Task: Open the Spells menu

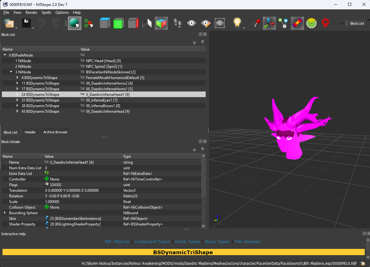Action: [46, 12]
